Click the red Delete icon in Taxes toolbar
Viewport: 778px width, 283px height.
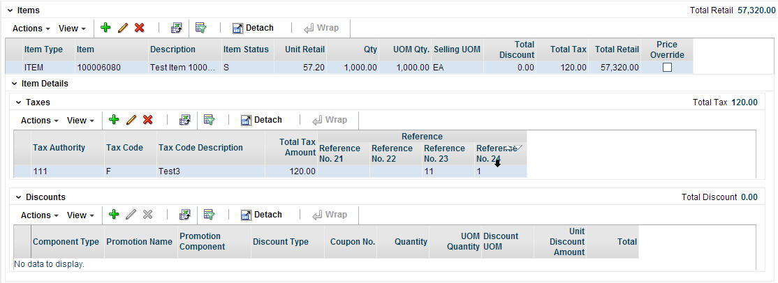pos(148,120)
